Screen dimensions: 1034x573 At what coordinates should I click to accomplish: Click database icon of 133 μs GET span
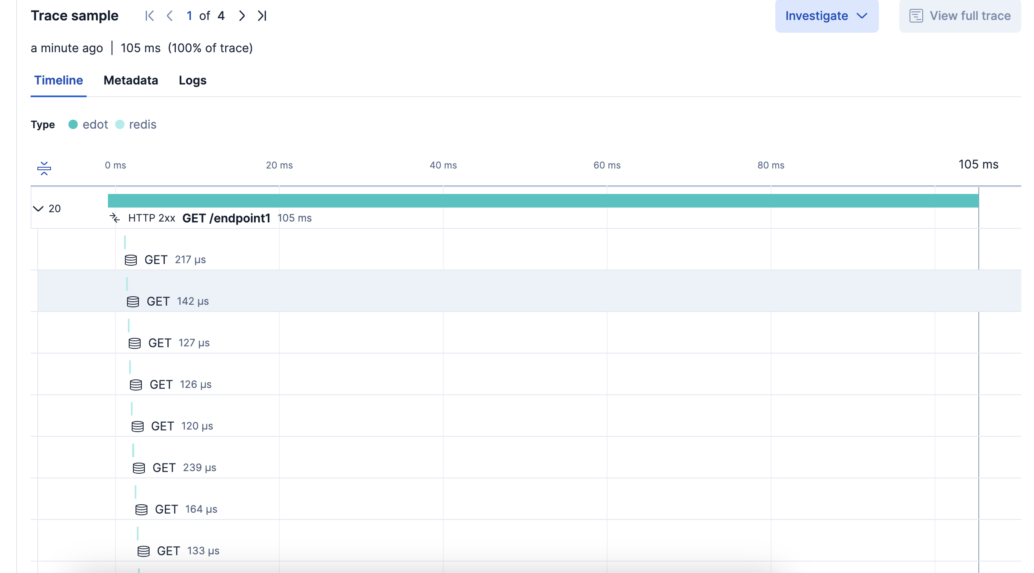point(144,551)
